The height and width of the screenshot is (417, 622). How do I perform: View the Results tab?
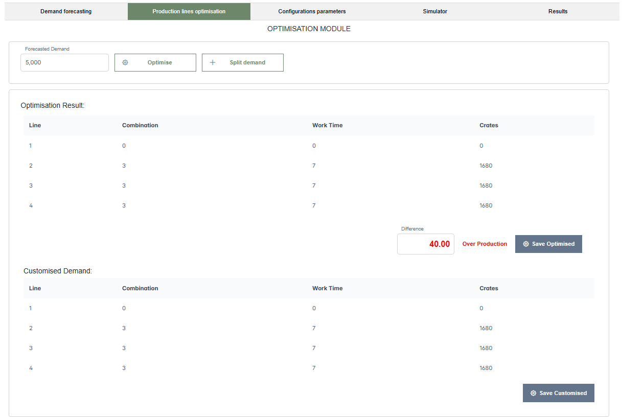pyautogui.click(x=558, y=11)
